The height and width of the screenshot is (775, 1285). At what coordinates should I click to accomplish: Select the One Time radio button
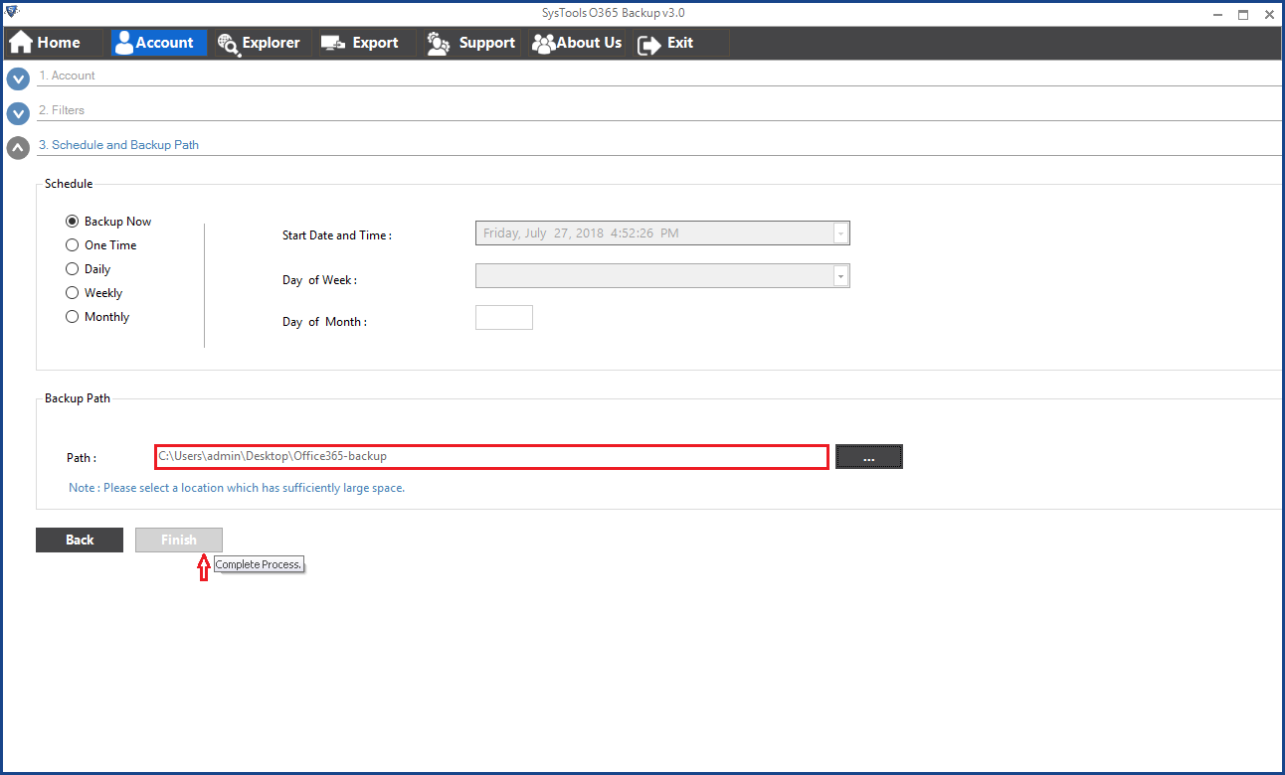click(72, 245)
